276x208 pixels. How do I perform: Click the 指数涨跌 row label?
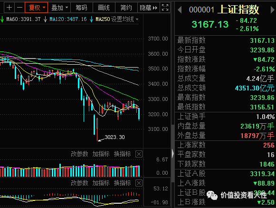point(191,59)
